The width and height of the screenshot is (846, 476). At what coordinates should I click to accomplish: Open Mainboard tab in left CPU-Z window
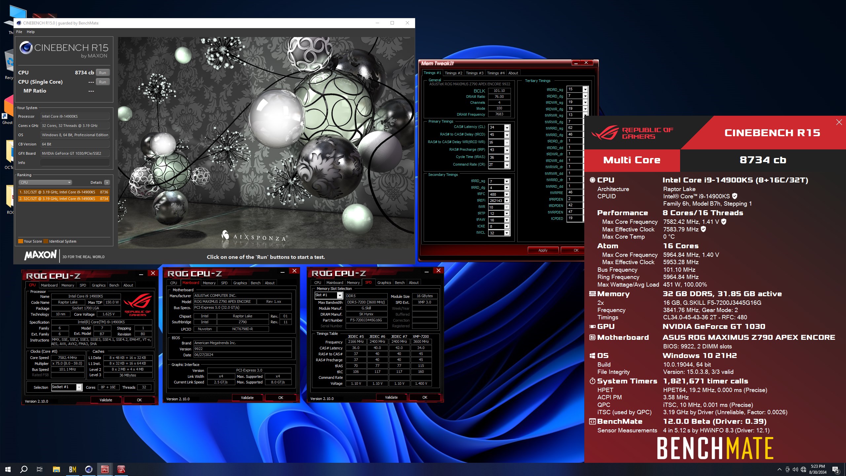[x=49, y=285]
